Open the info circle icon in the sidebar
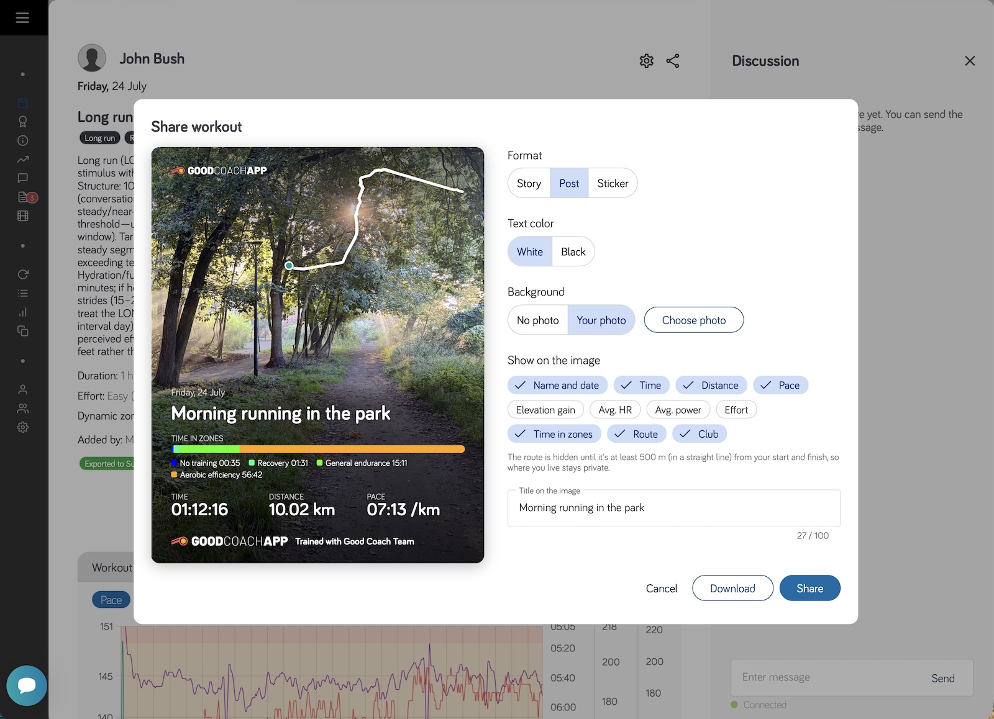This screenshot has width=994, height=719. click(x=23, y=140)
